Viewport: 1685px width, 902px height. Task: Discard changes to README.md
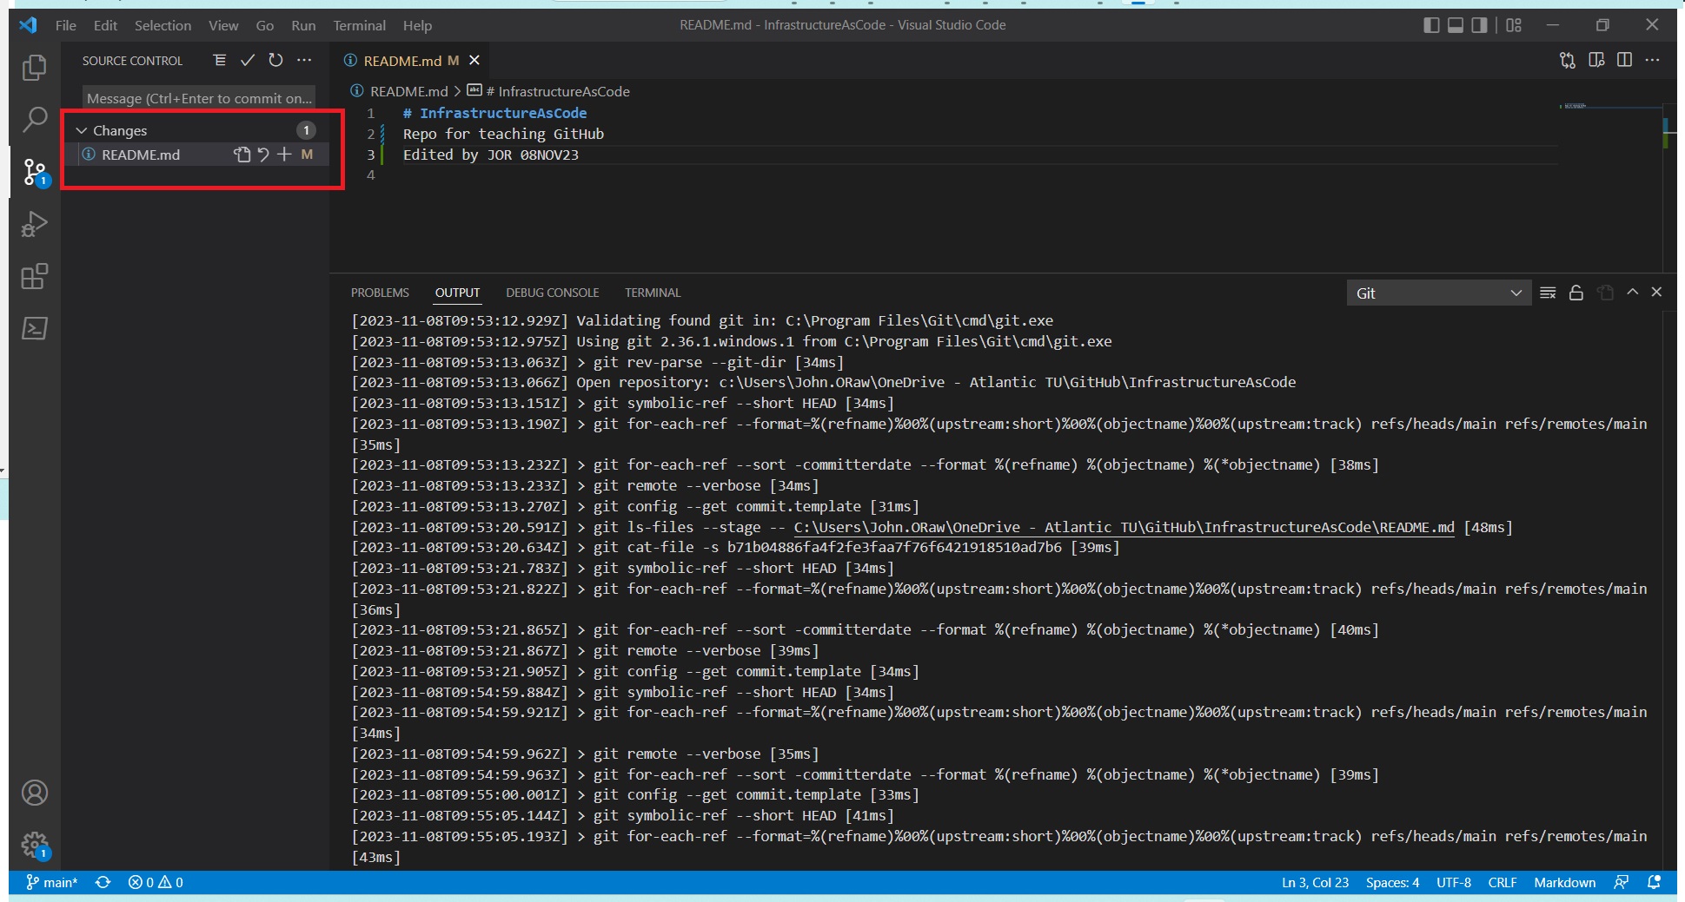[x=263, y=155]
